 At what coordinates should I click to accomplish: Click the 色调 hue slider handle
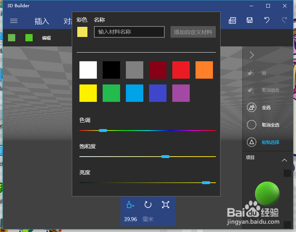click(x=103, y=130)
